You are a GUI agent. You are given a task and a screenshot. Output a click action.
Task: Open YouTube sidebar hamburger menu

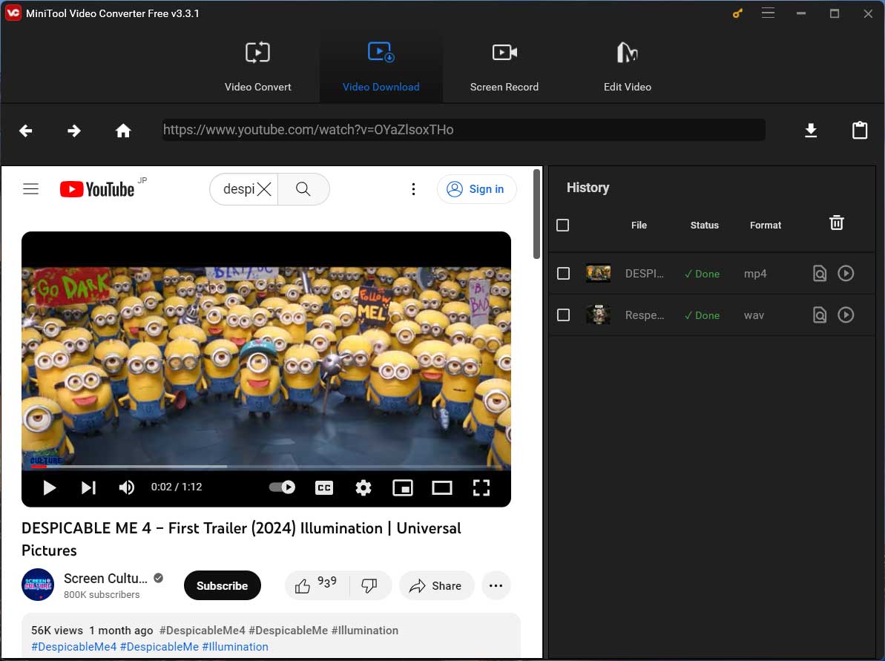pyautogui.click(x=31, y=189)
